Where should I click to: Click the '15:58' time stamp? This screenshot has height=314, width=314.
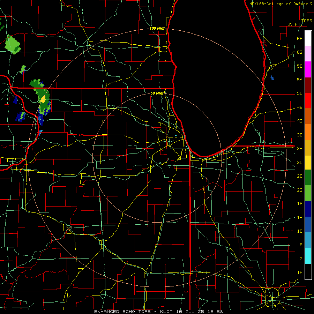click(x=215, y=312)
